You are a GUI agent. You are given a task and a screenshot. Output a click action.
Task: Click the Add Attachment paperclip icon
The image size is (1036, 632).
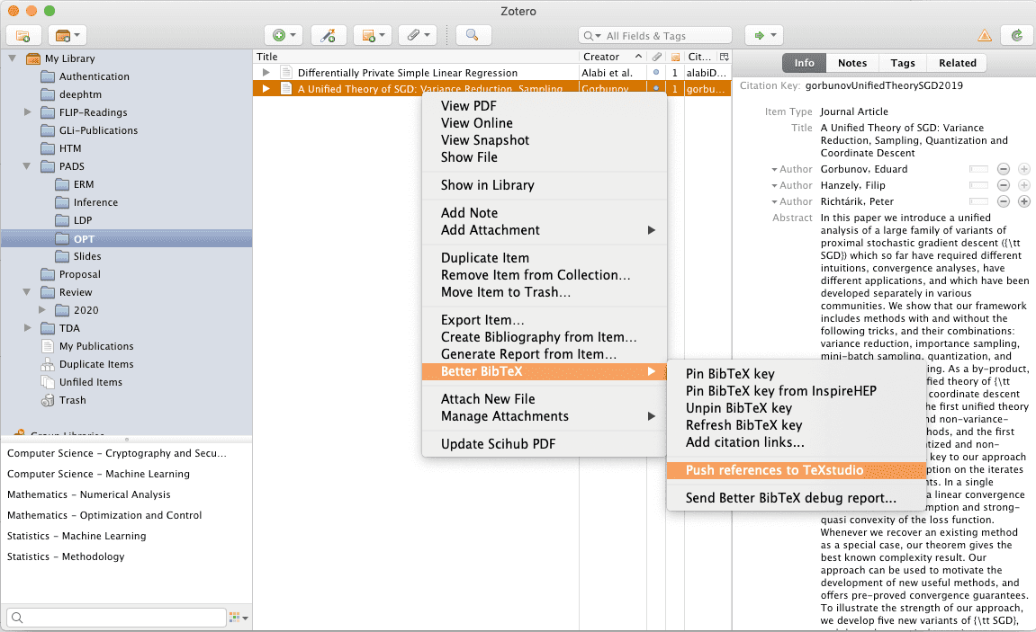(x=413, y=35)
